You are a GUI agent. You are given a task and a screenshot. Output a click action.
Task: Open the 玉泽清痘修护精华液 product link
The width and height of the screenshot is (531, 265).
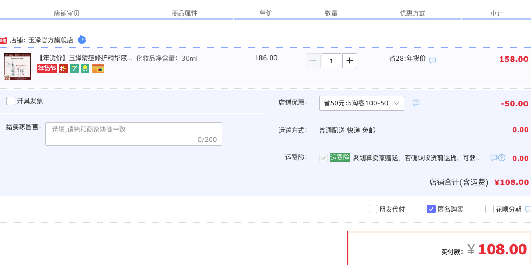84,58
